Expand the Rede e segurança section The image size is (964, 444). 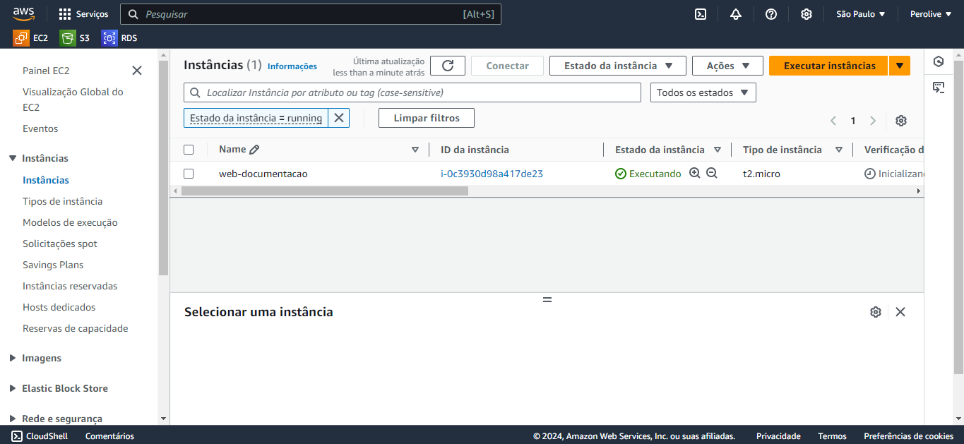pos(13,419)
